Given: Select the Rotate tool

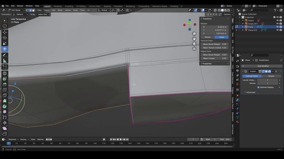Looking at the screenshot, I should (5, 38).
